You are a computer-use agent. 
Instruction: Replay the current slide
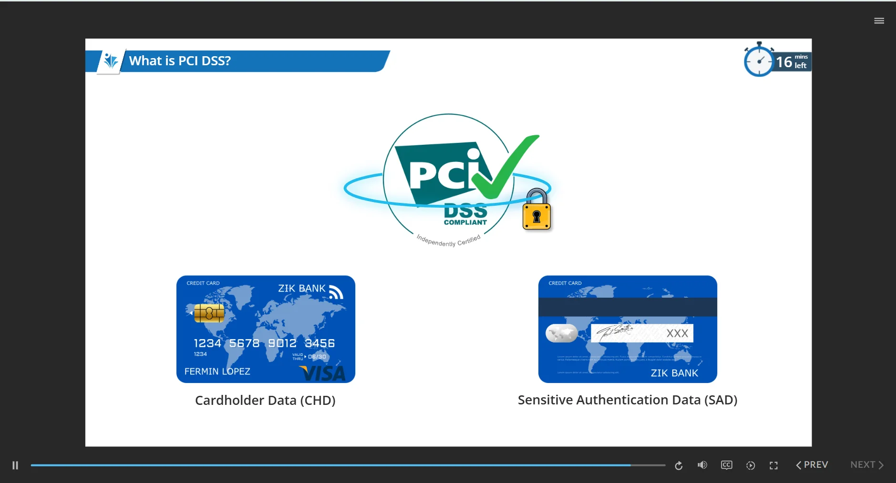click(x=679, y=465)
